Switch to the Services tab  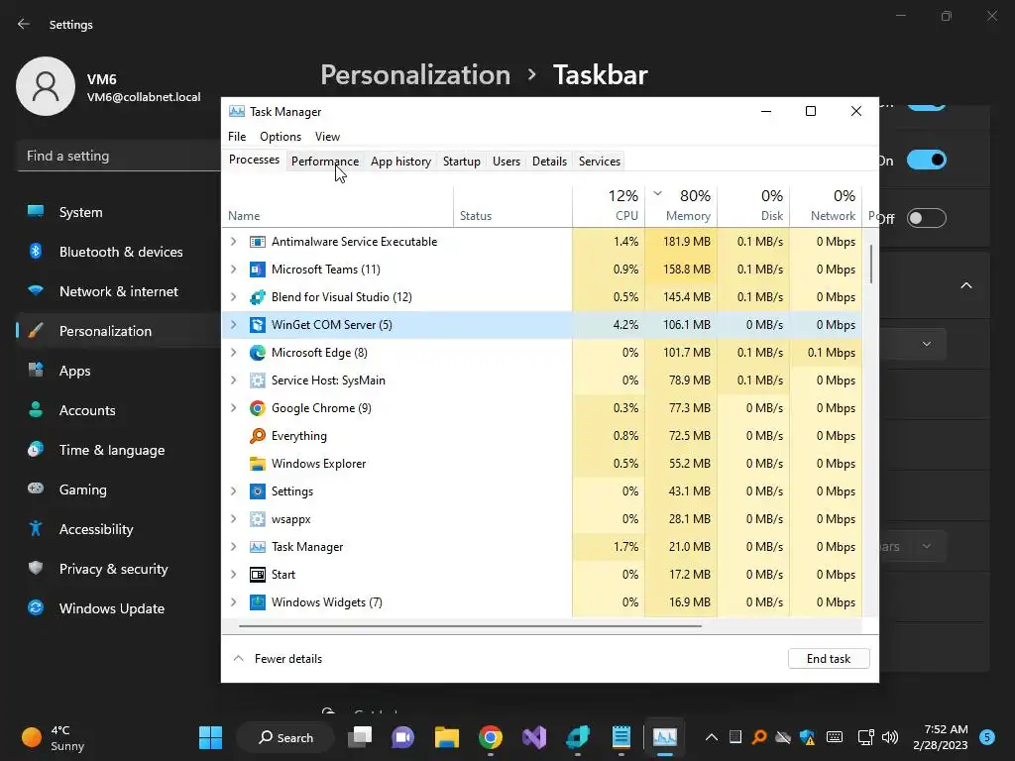pyautogui.click(x=600, y=162)
